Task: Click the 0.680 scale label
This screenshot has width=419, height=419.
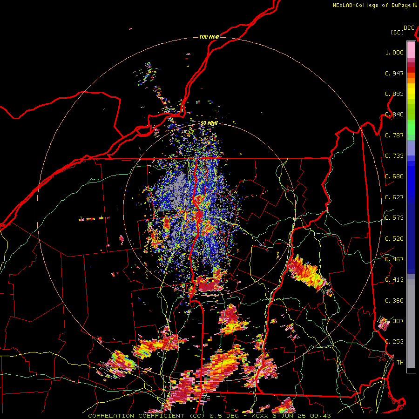Action: click(x=394, y=176)
